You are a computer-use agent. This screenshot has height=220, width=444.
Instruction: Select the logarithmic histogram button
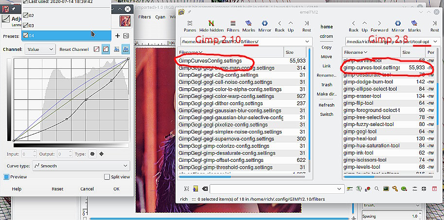(x=125, y=49)
